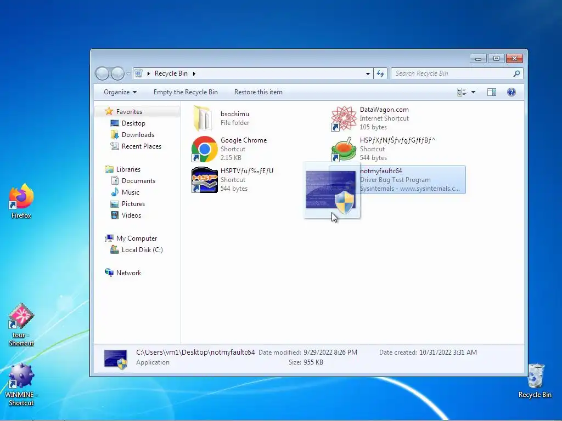This screenshot has width=562, height=421.
Task: Refresh the Recycle Bin view
Action: tap(380, 74)
